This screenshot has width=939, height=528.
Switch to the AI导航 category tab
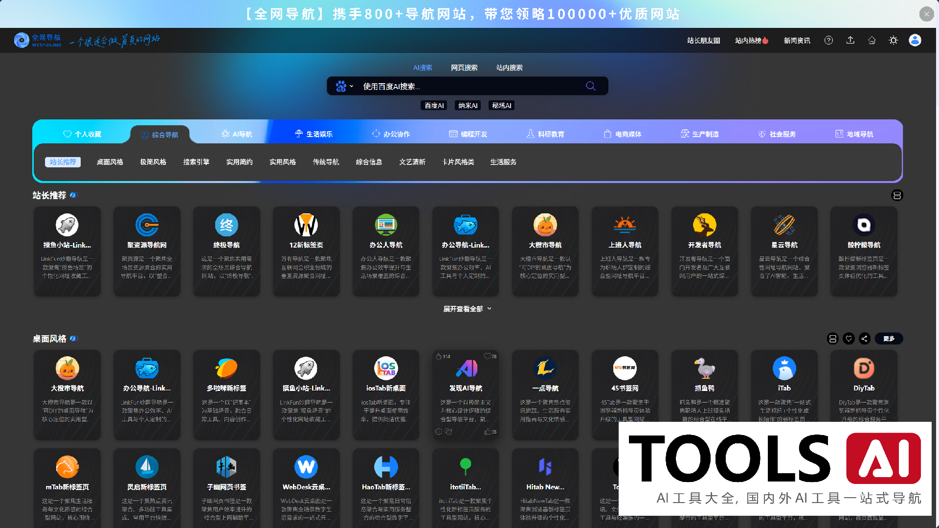pos(237,134)
